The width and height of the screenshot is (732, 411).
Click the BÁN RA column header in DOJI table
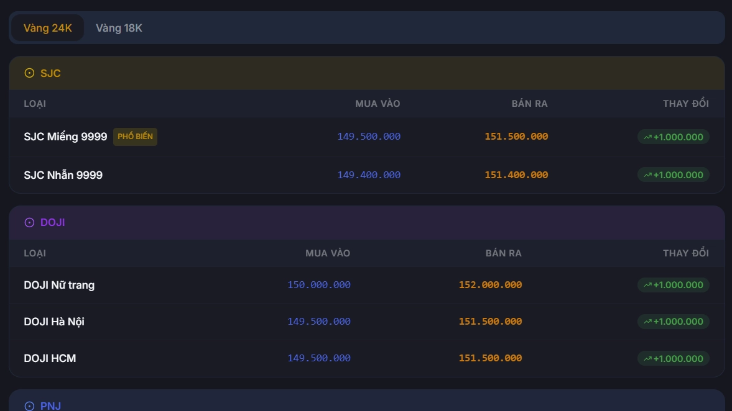[x=503, y=253]
